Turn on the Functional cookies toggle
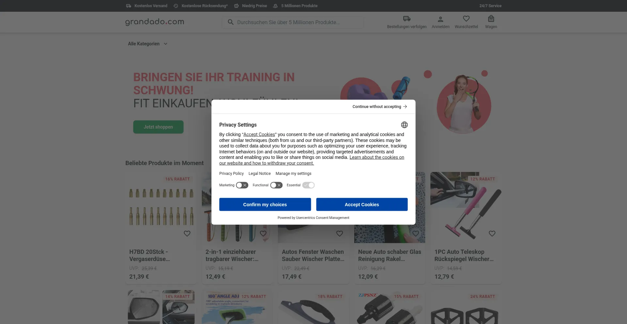Screen dimensions: 627x324 (276, 185)
